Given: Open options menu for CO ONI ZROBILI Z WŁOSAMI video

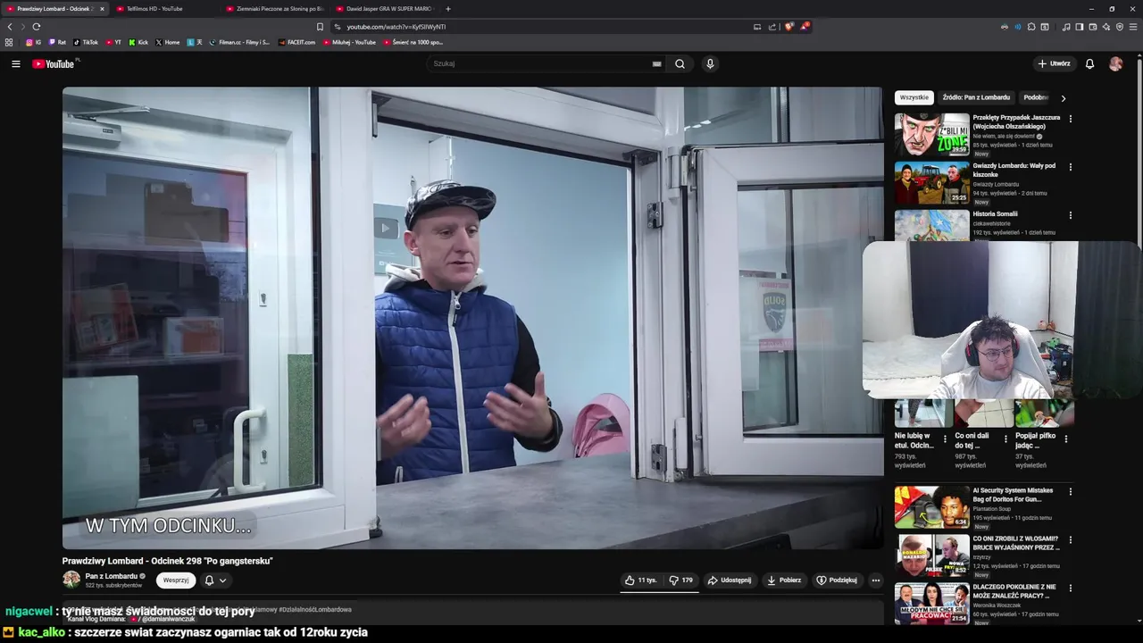Looking at the screenshot, I should 1071,540.
